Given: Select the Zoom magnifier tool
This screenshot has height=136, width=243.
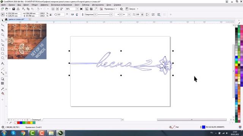Looking at the screenshot, I should coord(3,35).
